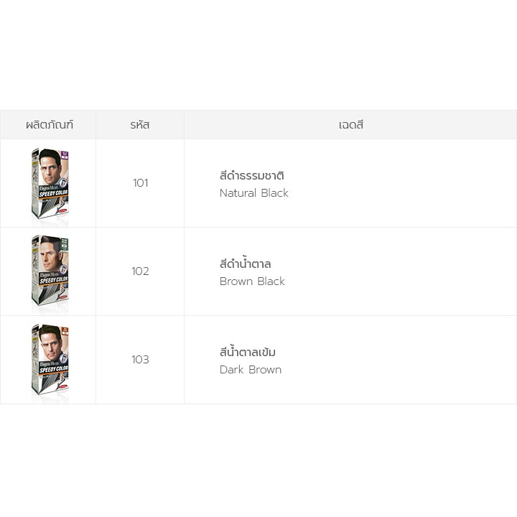Screen dimensions: 517x517
Task: Click the Natural Black 101 product box image
Action: click(50, 183)
